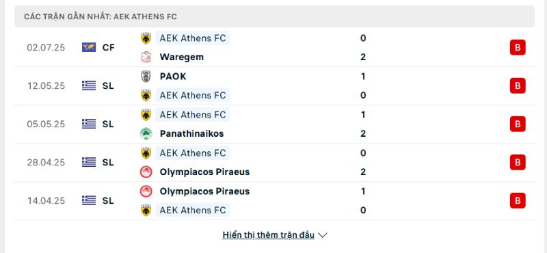Click the Greek flag for the 28.04.25 match
The image size is (547, 253).
(89, 162)
